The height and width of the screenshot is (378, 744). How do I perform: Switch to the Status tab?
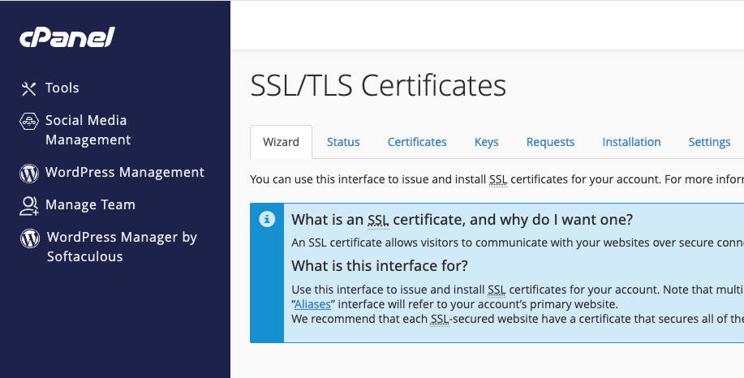343,142
